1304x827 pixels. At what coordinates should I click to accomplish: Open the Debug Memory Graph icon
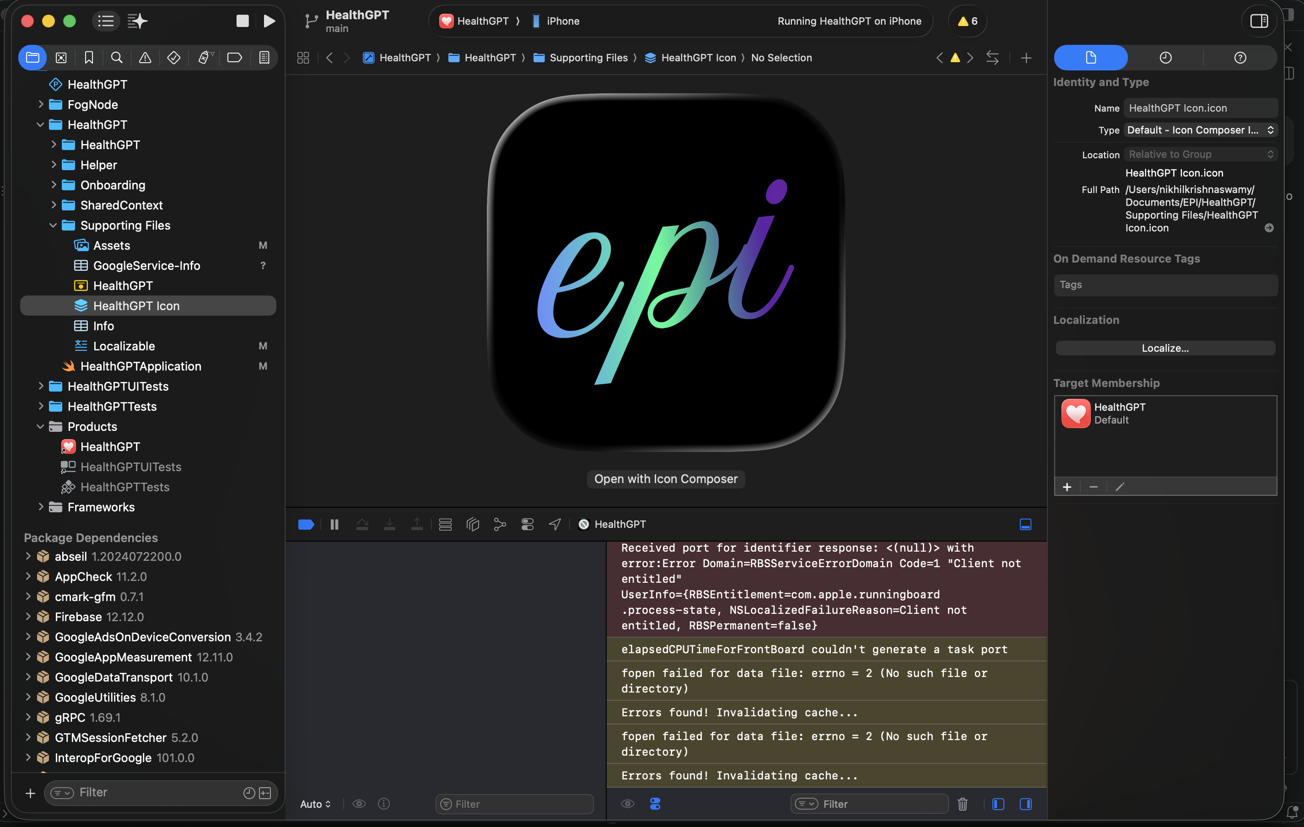499,524
